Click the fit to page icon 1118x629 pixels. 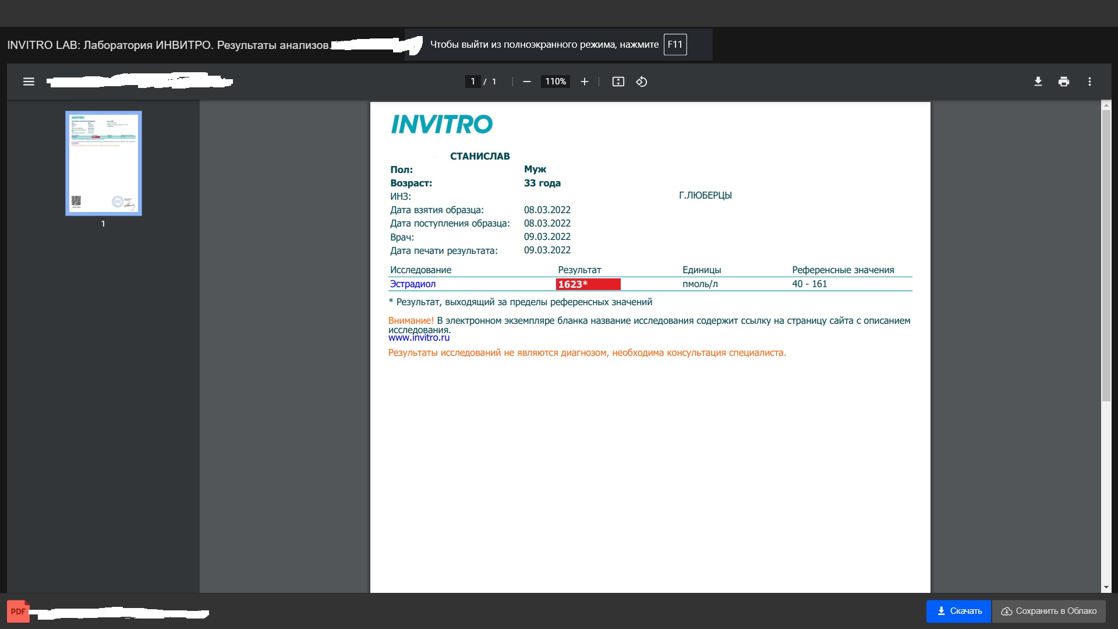[618, 82]
